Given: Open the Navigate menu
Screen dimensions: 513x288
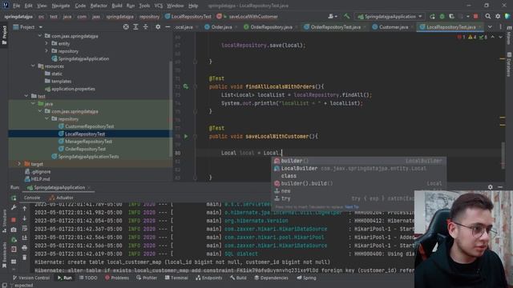Looking at the screenshot, I should 61,6.
